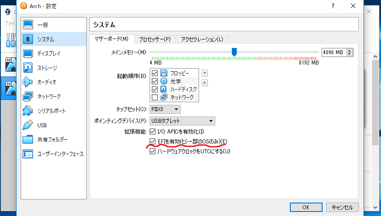Click the network icon in boot order

coord(164,97)
